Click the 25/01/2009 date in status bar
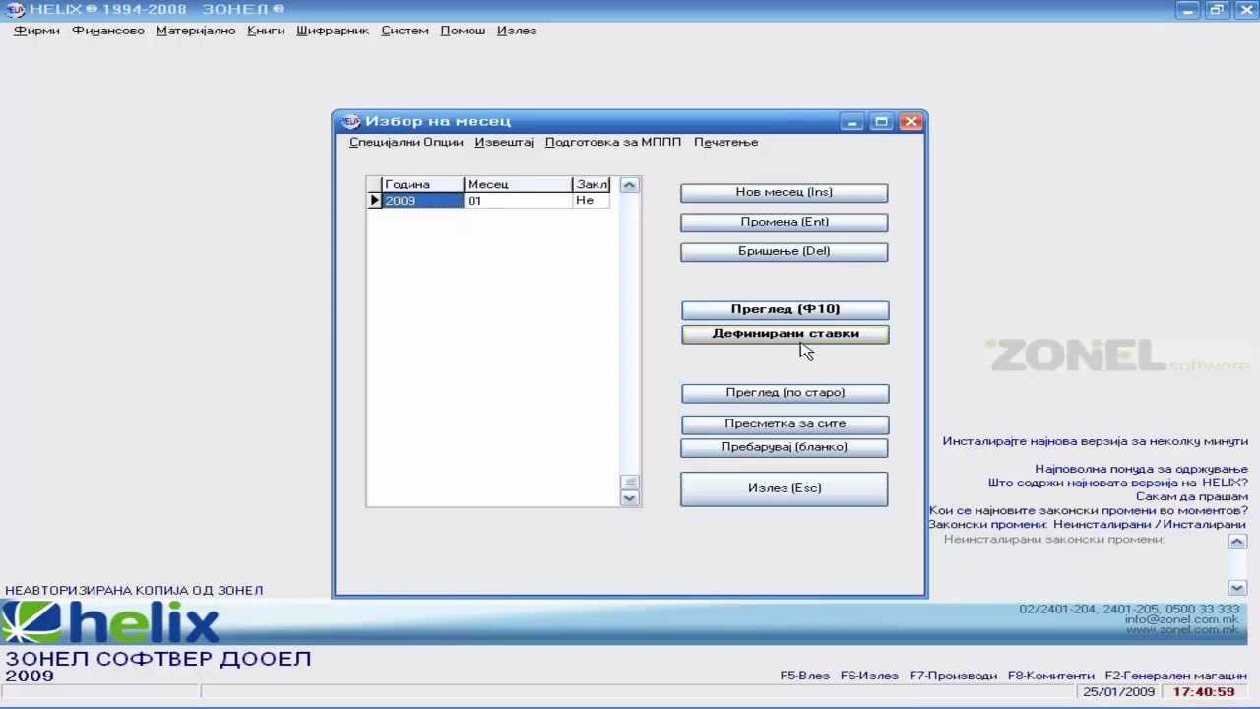Viewport: 1260px width, 709px height. 1118,692
